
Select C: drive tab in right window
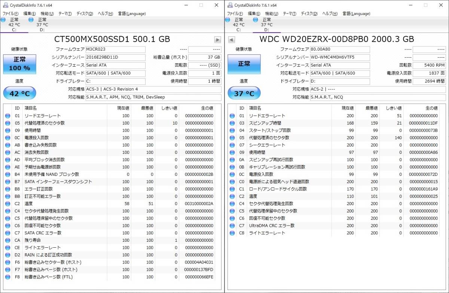[238, 25]
